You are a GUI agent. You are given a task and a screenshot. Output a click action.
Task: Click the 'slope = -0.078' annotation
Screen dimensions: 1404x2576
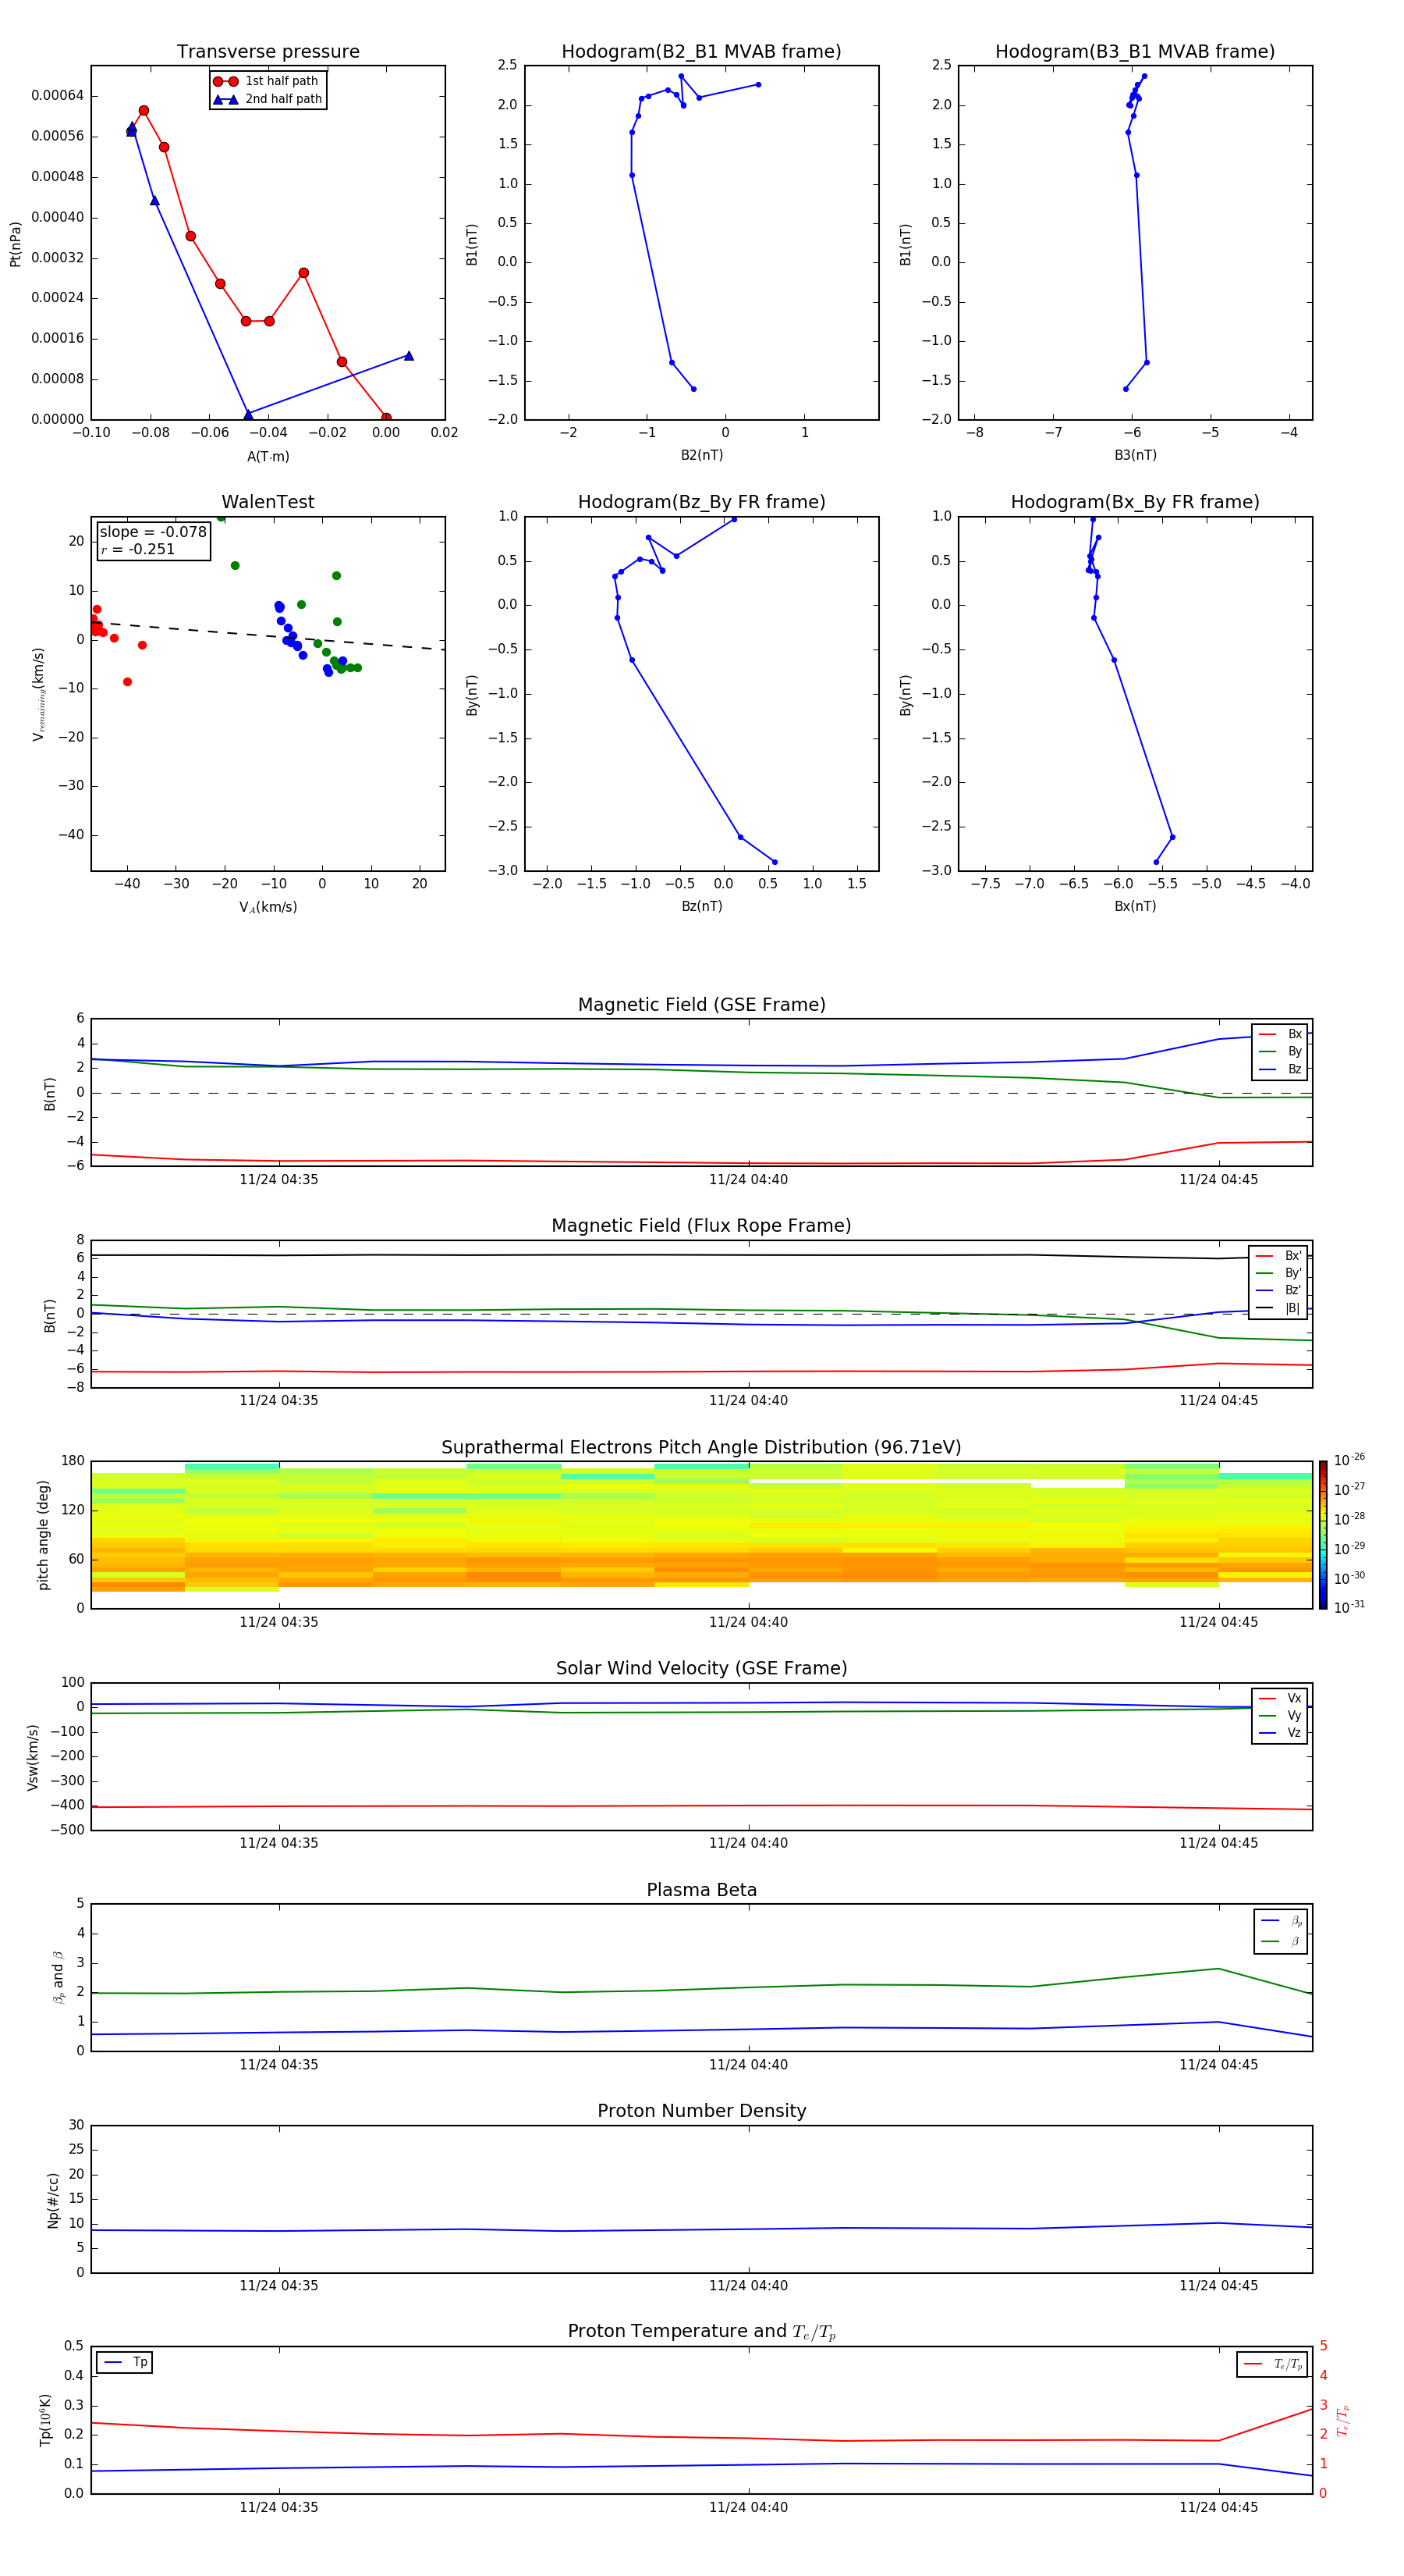[x=153, y=532]
